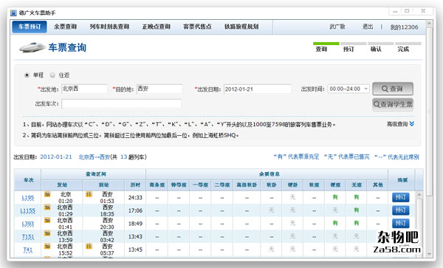The image size is (443, 268).
Task: Click the double-chevron icon next to 高级查询
Action: 412,124
